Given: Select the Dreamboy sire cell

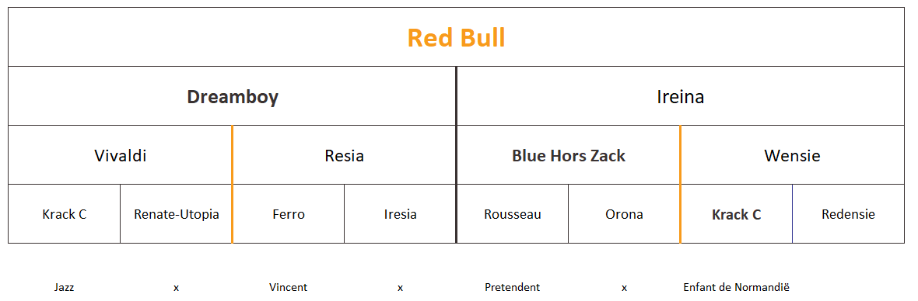Looking at the screenshot, I should (233, 96).
